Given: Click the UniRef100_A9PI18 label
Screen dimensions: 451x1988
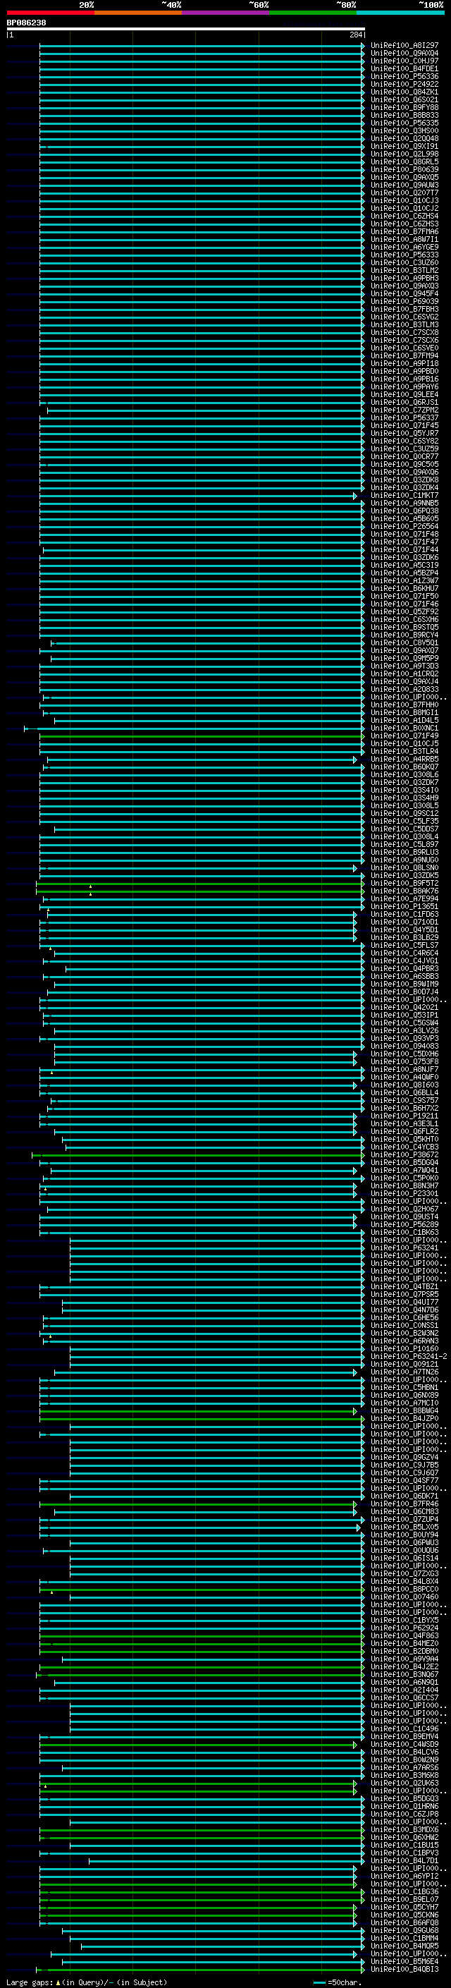Looking at the screenshot, I should (404, 363).
